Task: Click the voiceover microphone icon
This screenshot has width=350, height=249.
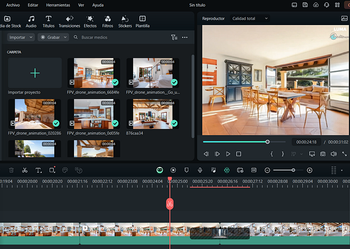Action: coord(199,170)
